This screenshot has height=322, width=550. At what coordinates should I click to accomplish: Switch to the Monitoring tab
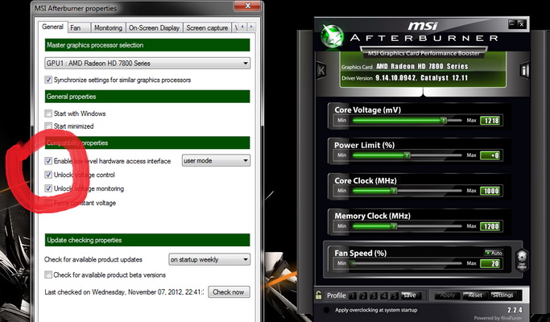(108, 27)
